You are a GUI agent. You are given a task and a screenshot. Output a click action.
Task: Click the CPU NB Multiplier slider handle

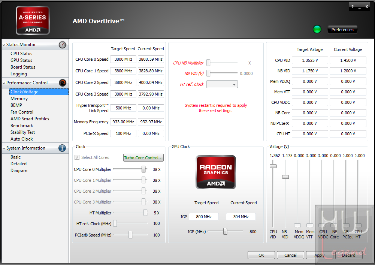point(208,63)
